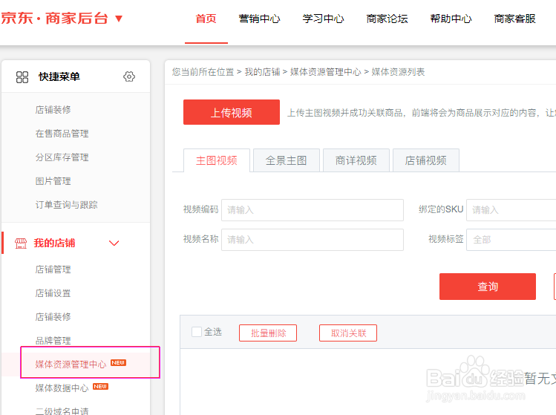Open 订单查询与跟踪 in quick menu

coord(66,205)
